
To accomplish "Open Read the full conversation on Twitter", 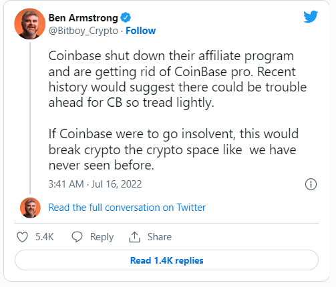I will [x=127, y=208].
